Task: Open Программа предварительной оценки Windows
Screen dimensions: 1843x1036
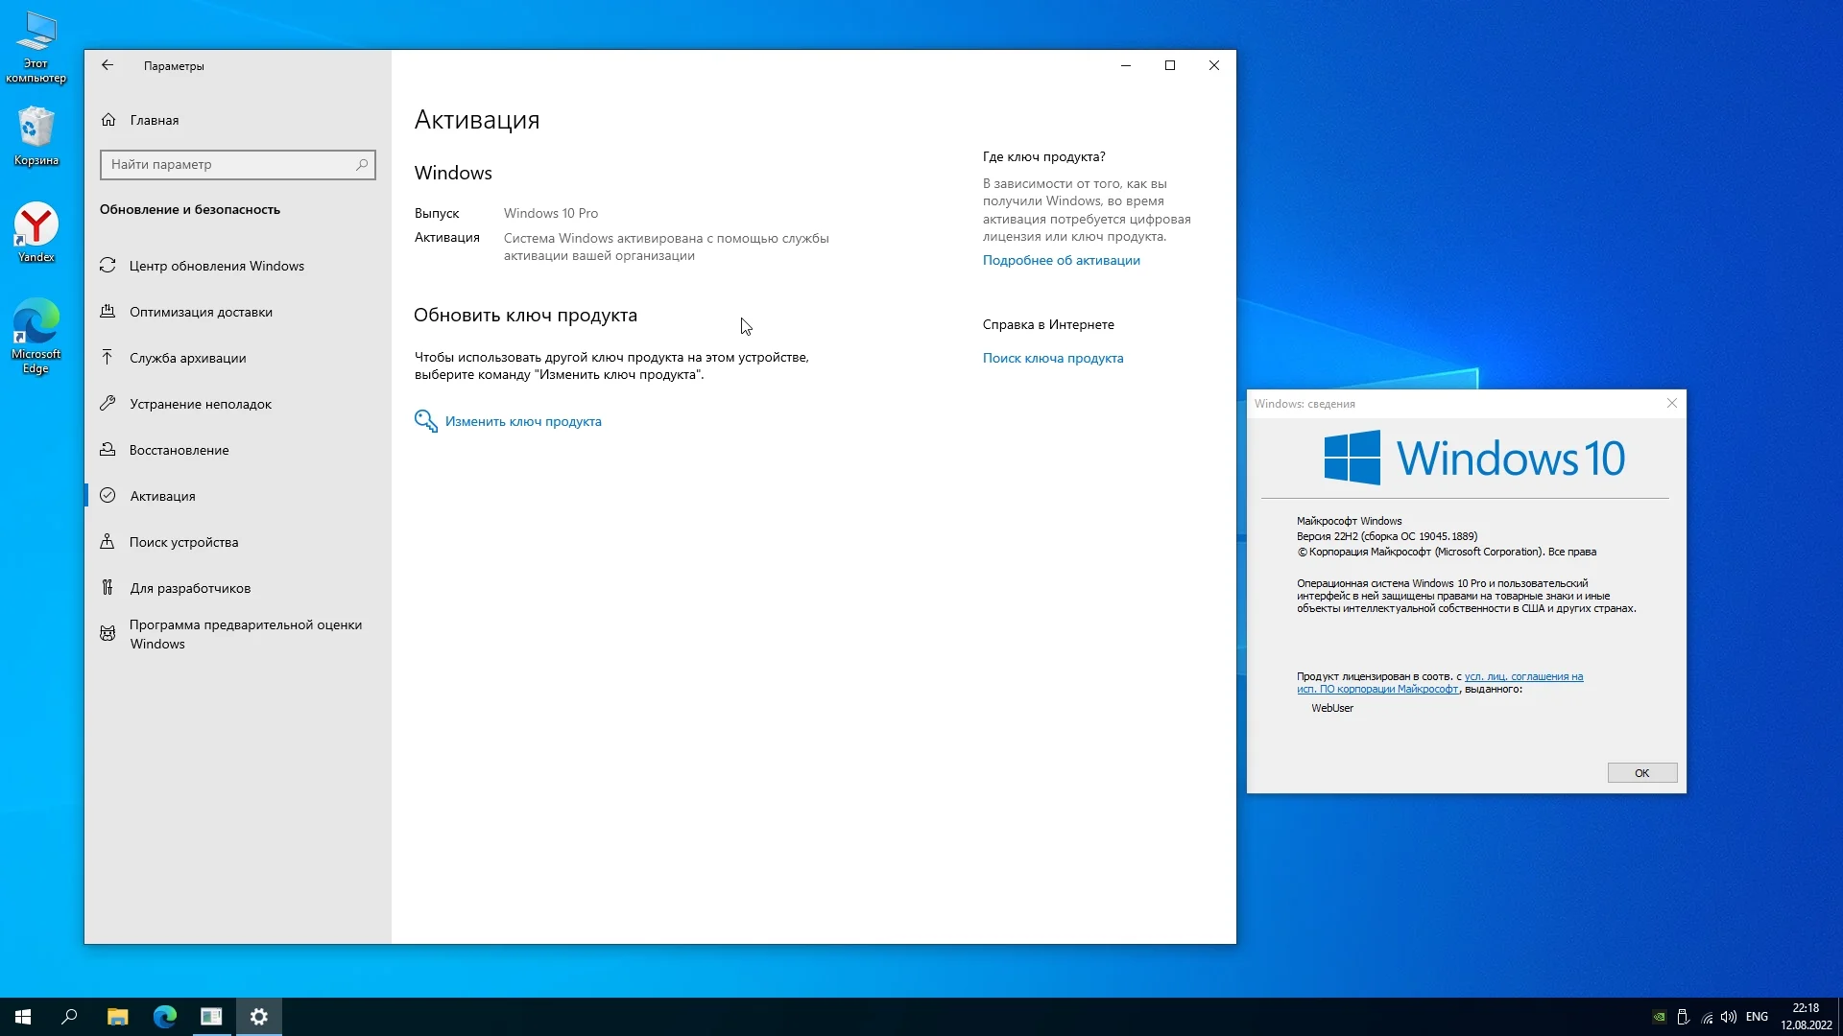Action: (x=245, y=634)
